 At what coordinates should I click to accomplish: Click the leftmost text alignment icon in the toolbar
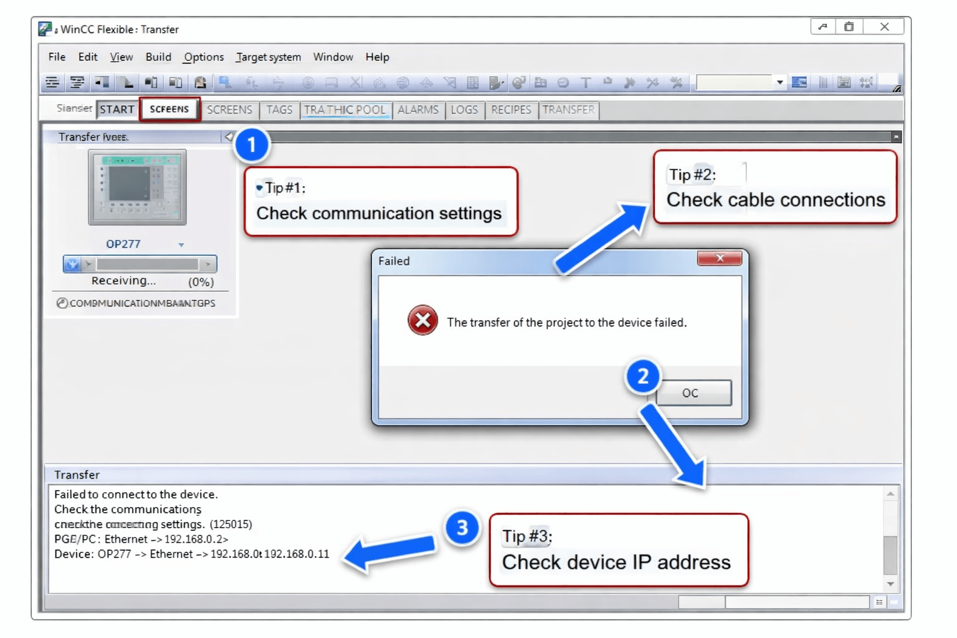[52, 82]
